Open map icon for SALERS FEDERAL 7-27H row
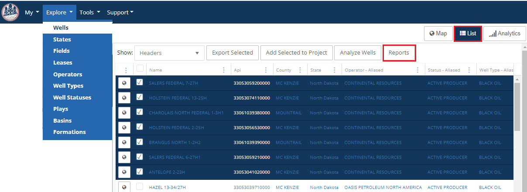The image size is (527, 192). [x=124, y=83]
